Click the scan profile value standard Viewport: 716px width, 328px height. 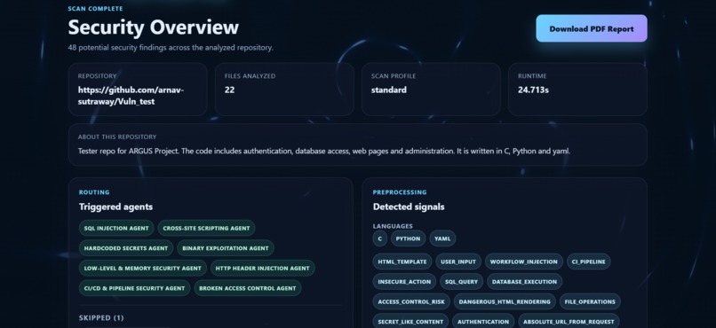click(388, 90)
